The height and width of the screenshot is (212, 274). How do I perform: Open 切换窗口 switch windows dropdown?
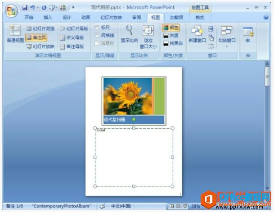click(x=227, y=36)
